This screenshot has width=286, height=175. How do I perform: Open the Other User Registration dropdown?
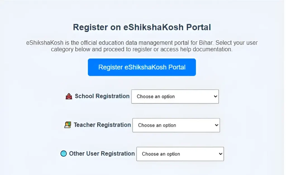[x=180, y=154]
